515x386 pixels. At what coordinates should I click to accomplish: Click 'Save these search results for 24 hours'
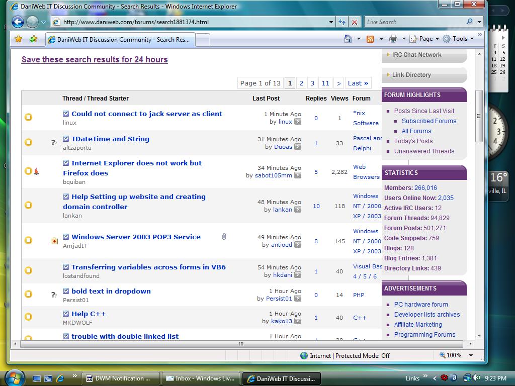95,59
